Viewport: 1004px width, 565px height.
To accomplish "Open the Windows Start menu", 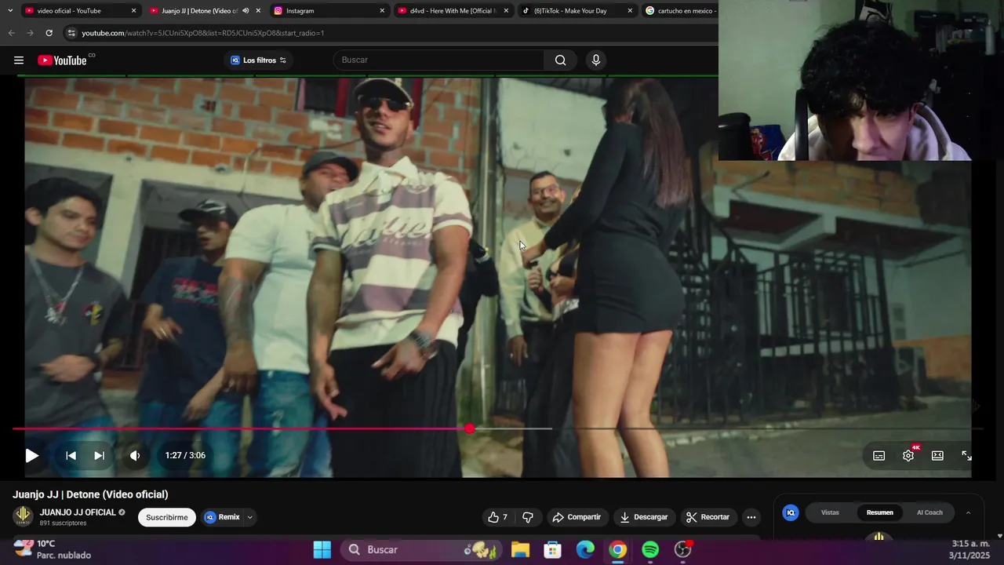I will coord(322,549).
